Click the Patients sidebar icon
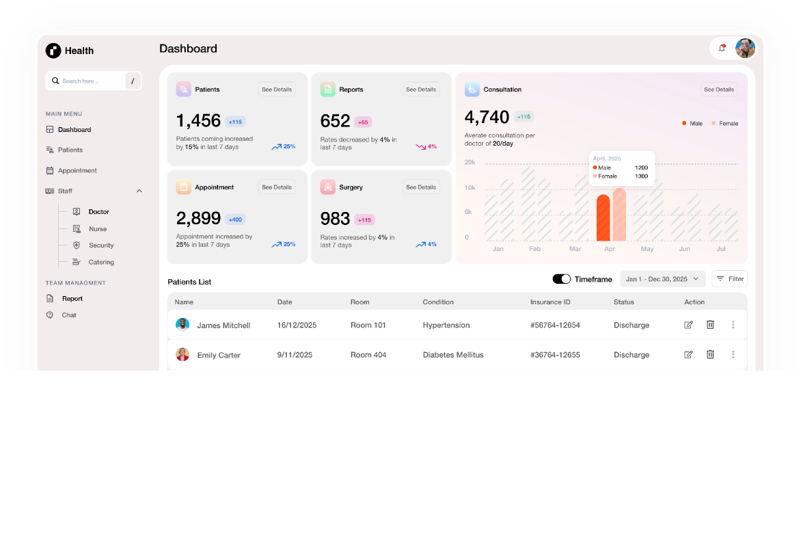The height and width of the screenshot is (547, 801). pyautogui.click(x=50, y=150)
